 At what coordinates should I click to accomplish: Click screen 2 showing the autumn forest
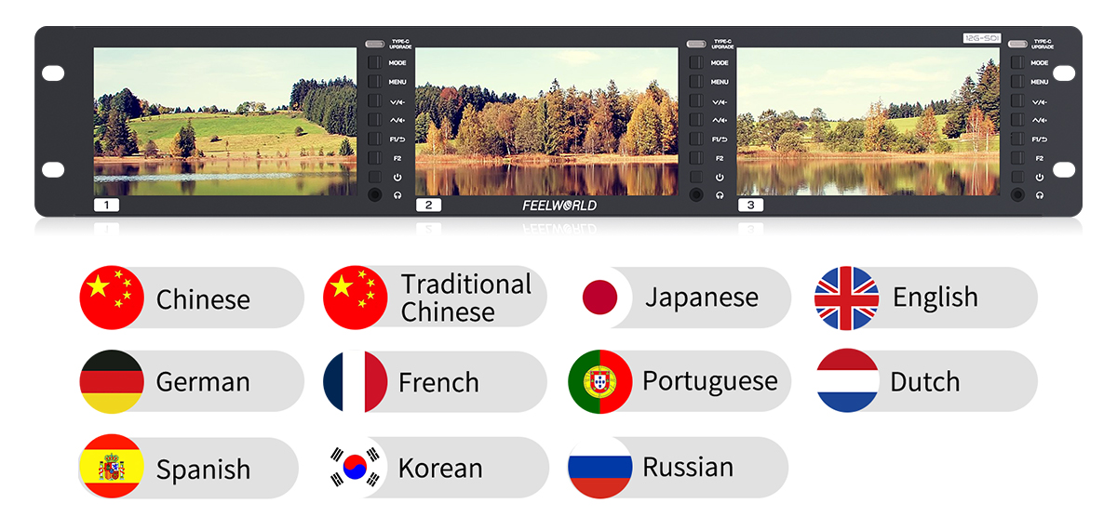546,122
